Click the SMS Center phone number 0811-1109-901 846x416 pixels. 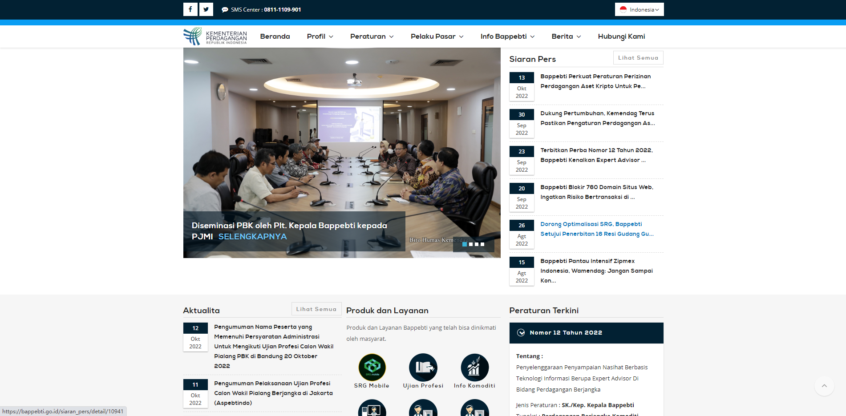283,10
